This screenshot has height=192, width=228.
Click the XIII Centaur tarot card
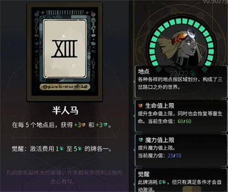(x=65, y=52)
